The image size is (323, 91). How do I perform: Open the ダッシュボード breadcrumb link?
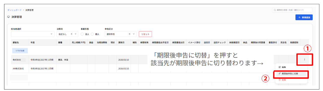[x=14, y=10]
